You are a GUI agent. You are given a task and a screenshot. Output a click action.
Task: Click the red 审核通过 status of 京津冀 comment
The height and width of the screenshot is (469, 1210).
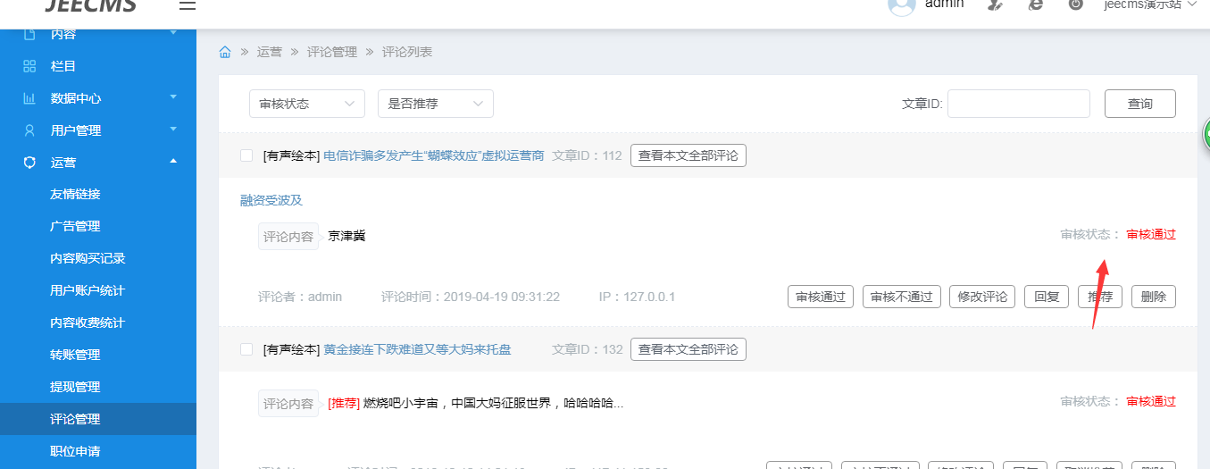click(x=1151, y=234)
